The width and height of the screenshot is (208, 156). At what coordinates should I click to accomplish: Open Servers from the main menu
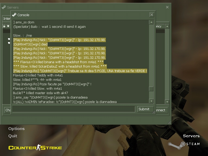coord(191,136)
